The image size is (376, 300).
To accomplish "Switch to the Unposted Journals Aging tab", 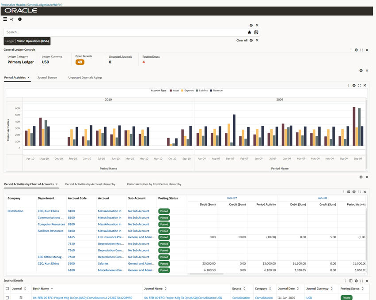I will 85,78.
